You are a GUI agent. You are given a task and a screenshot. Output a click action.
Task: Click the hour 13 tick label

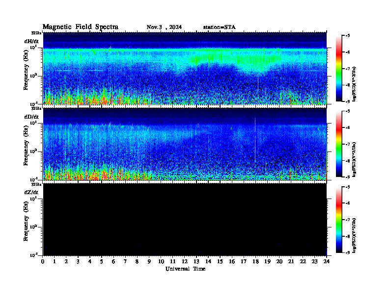pyautogui.click(x=196, y=261)
